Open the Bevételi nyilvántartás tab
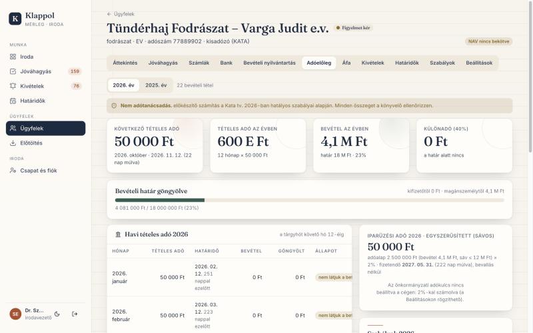 (x=269, y=63)
